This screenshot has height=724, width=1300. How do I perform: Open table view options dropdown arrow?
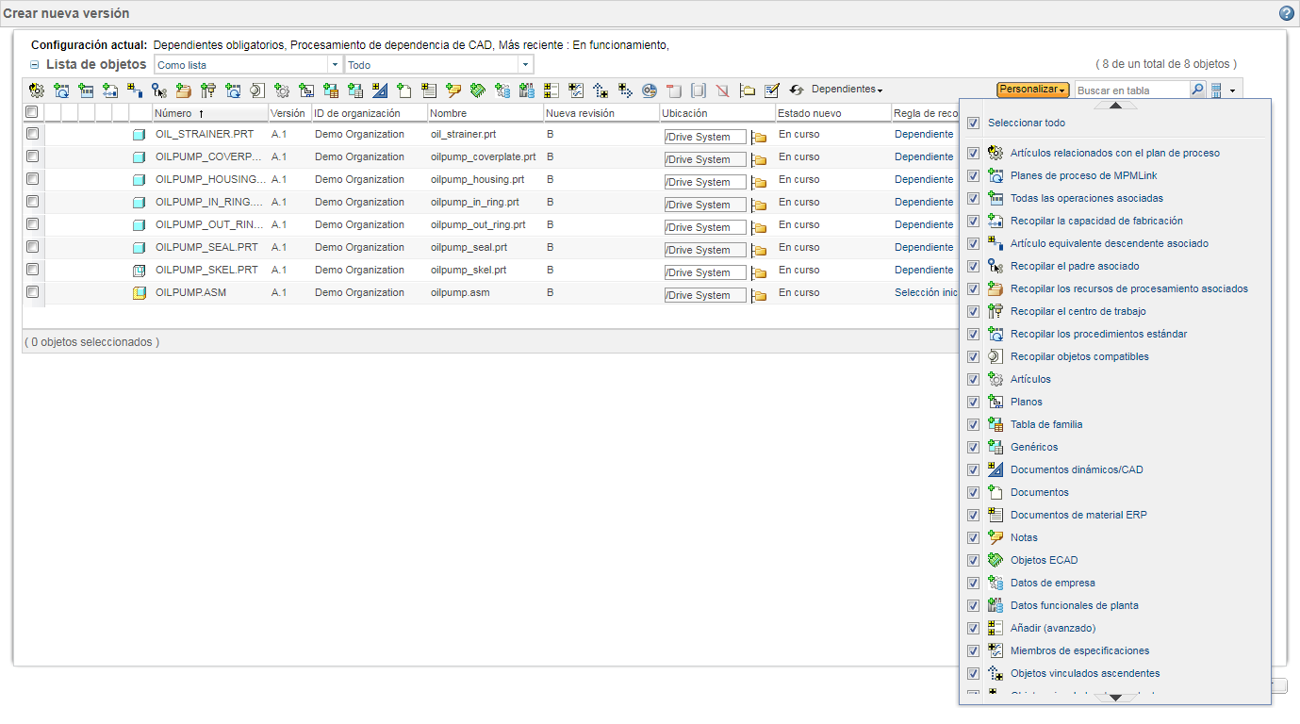click(x=1232, y=91)
